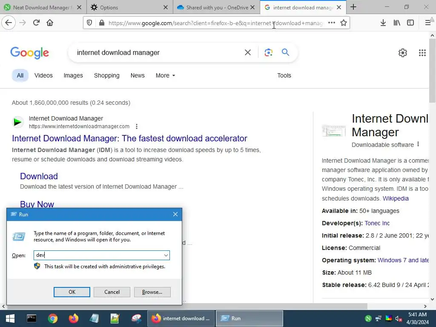Image resolution: width=436 pixels, height=327 pixels.
Task: Close the Options tab
Action: [166, 8]
